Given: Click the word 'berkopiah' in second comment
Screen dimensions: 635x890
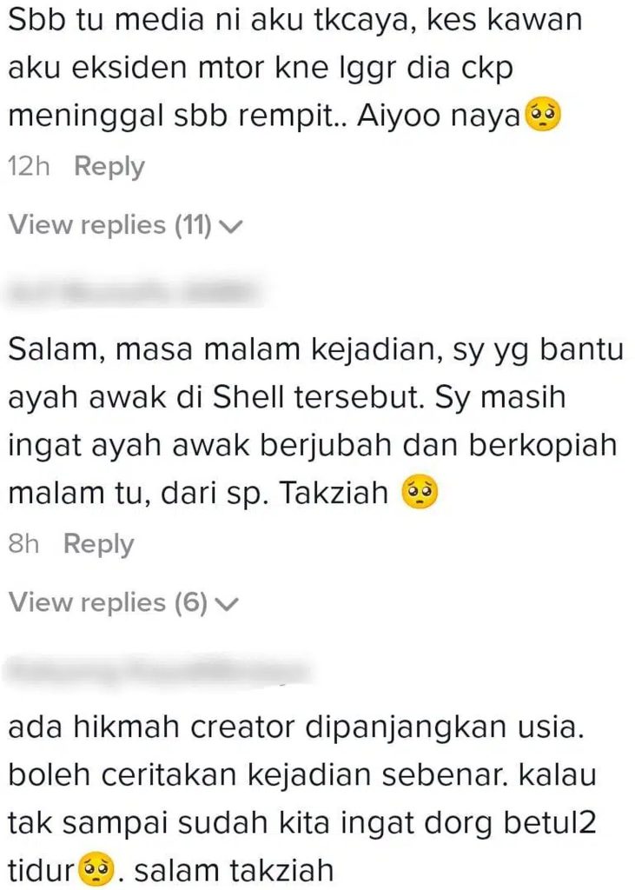Looking at the screenshot, I should point(543,446).
